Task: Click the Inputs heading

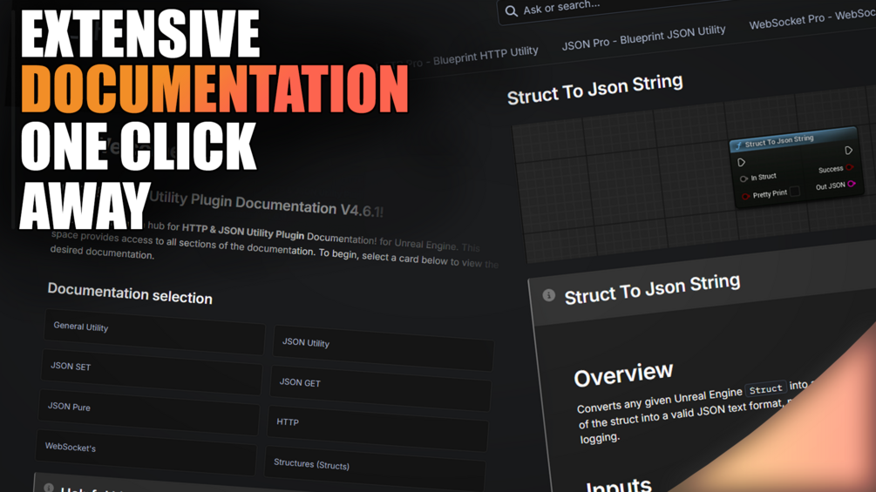Action: tap(619, 485)
